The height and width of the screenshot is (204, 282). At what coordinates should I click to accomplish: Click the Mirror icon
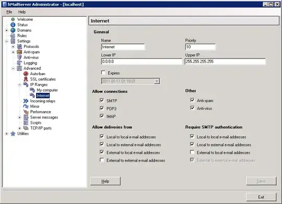[x=26, y=106]
